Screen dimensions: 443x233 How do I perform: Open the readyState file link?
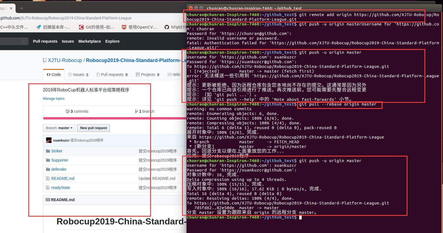61,188
